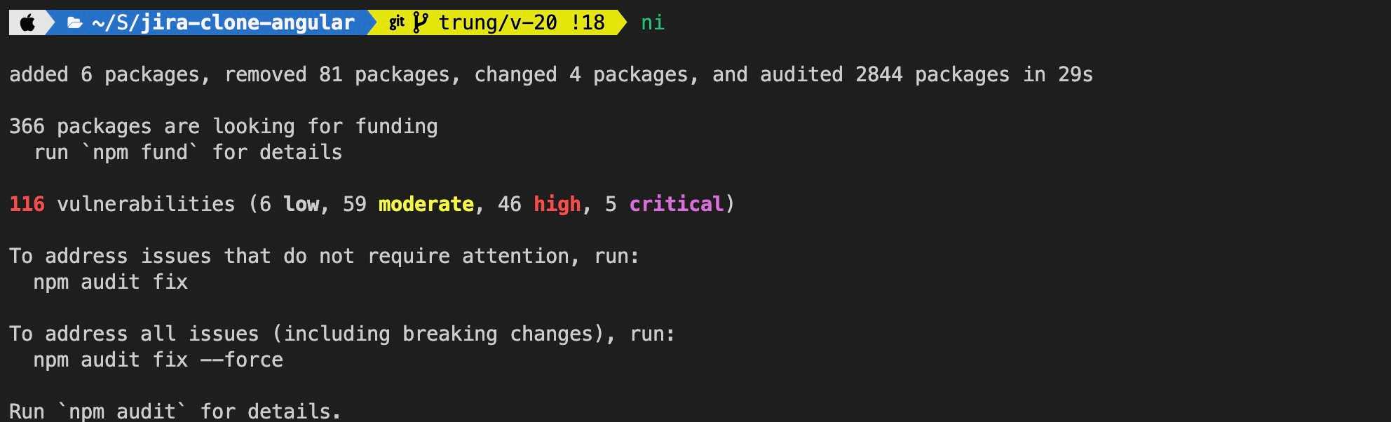Image resolution: width=1391 pixels, height=422 pixels.
Task: Click the git label icon
Action: click(x=397, y=22)
